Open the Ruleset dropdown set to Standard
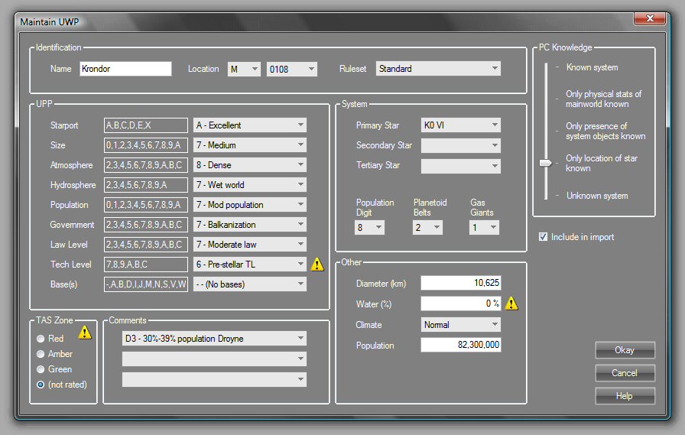 click(x=437, y=69)
